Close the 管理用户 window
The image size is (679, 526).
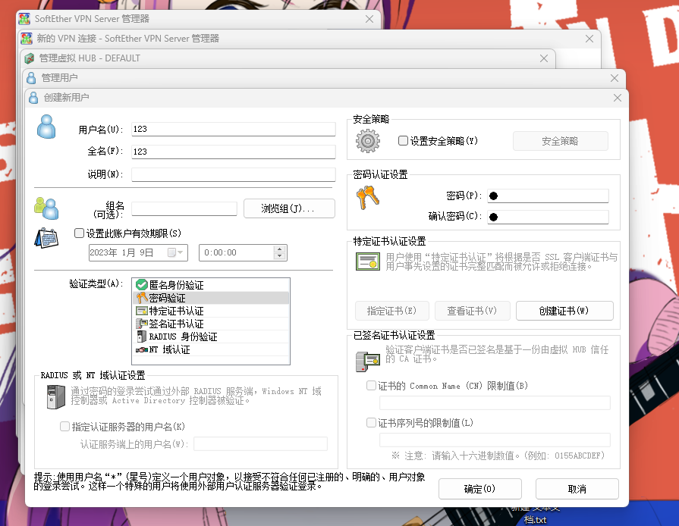tap(614, 78)
